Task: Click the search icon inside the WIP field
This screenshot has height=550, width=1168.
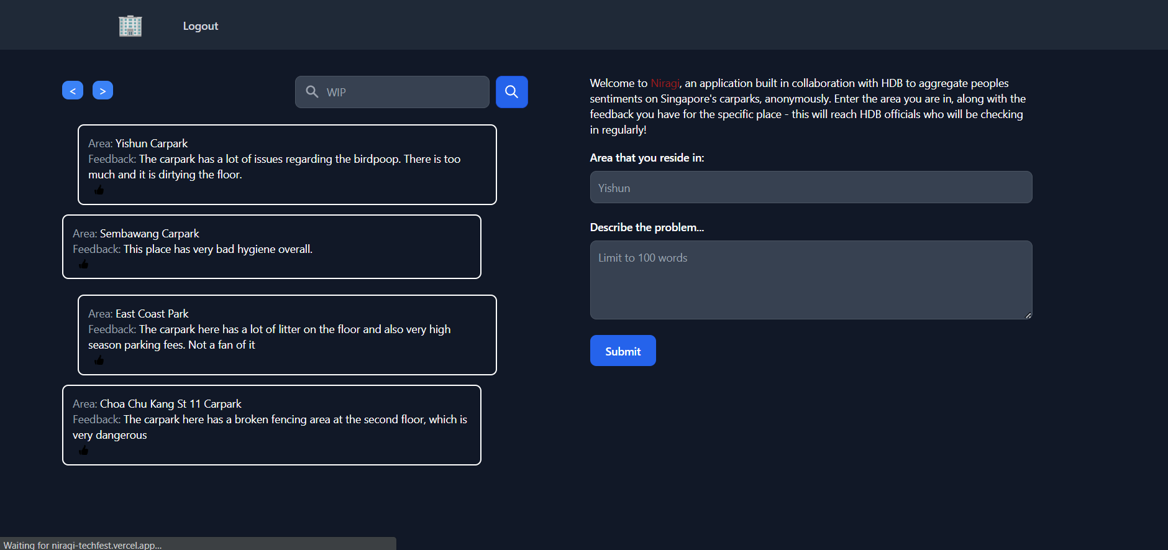Action: click(312, 91)
